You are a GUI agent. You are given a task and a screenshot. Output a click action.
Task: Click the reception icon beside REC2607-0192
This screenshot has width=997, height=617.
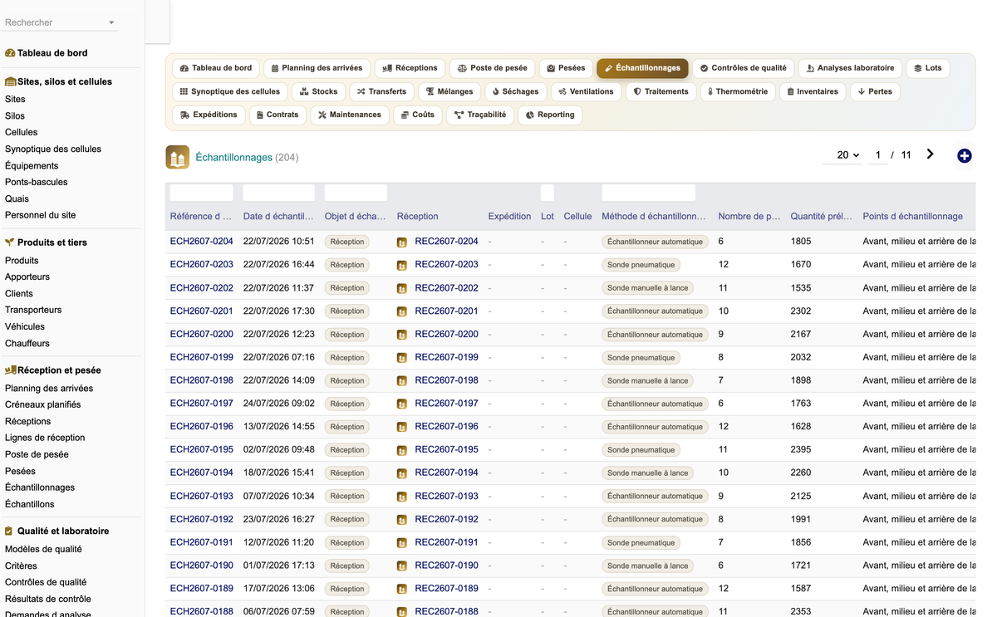pyautogui.click(x=402, y=520)
